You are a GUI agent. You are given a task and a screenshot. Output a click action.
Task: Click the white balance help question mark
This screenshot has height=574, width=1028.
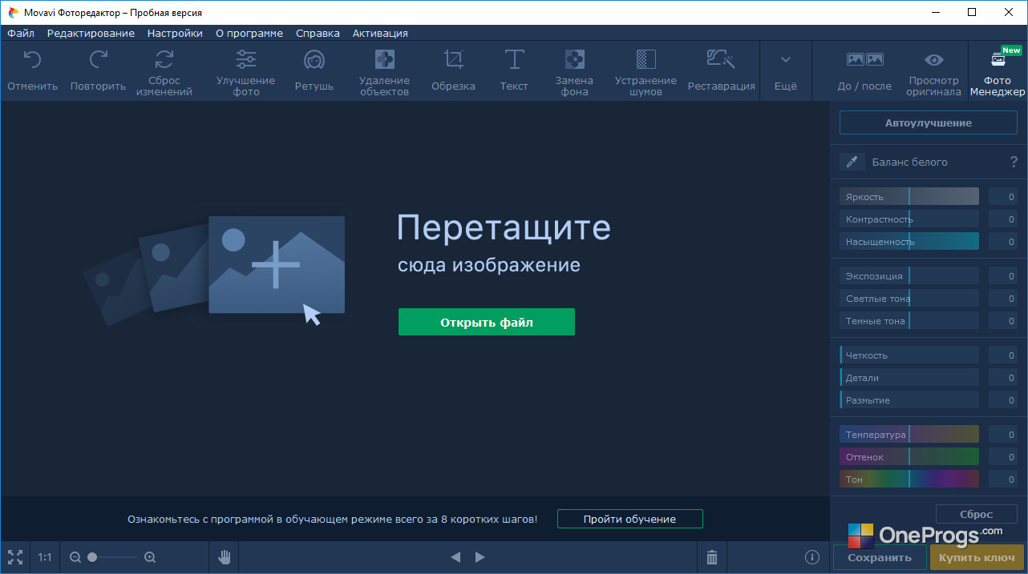click(1014, 162)
